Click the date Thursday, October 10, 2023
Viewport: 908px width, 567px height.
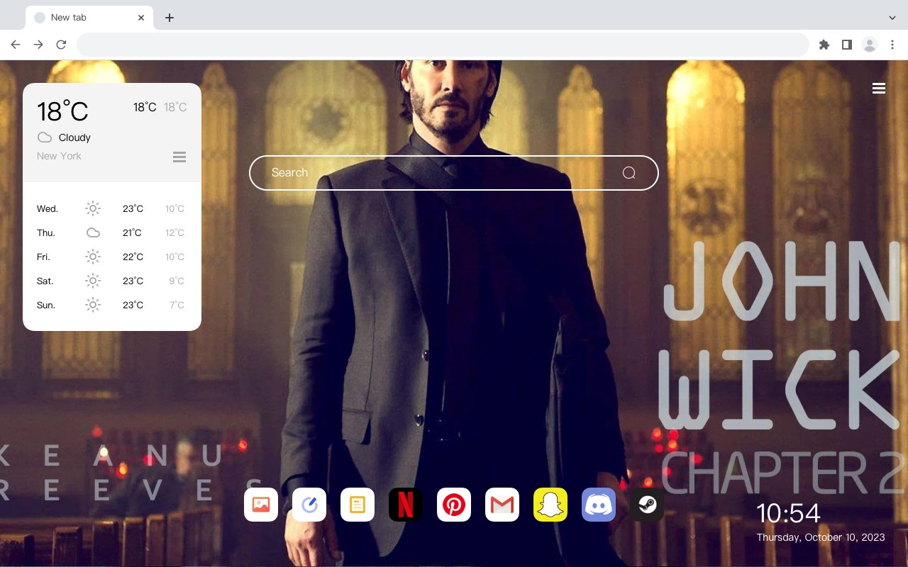[x=821, y=537]
